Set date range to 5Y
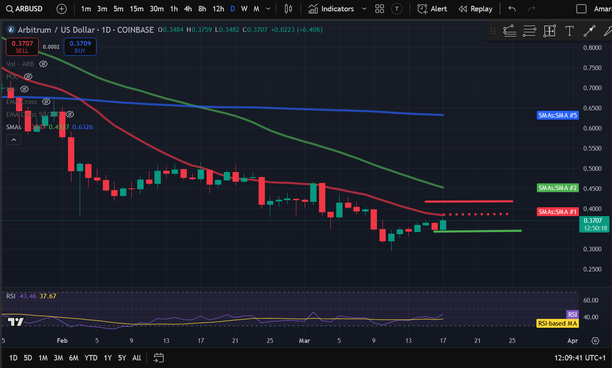612x368 pixels. tap(122, 358)
